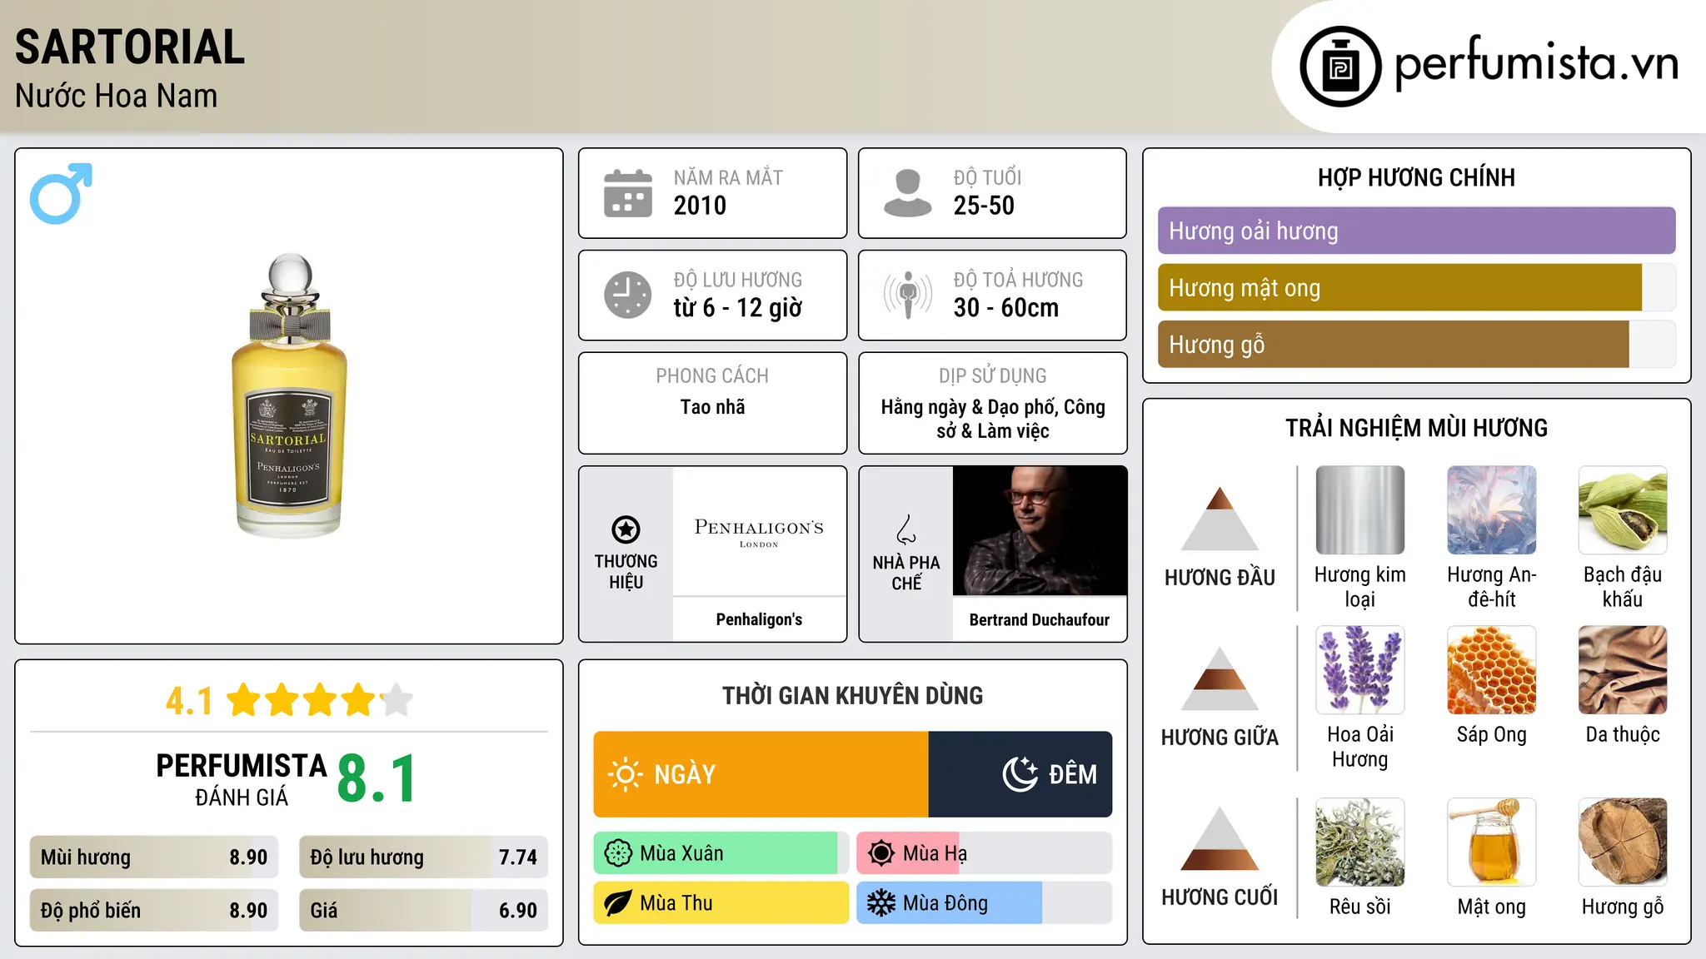Click the person icon beside Độ tuổi

coord(907,193)
